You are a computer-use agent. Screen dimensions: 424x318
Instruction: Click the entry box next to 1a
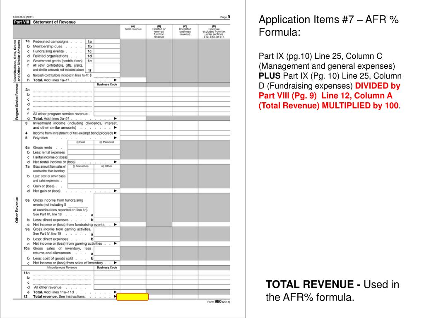pyautogui.click(x=107, y=42)
